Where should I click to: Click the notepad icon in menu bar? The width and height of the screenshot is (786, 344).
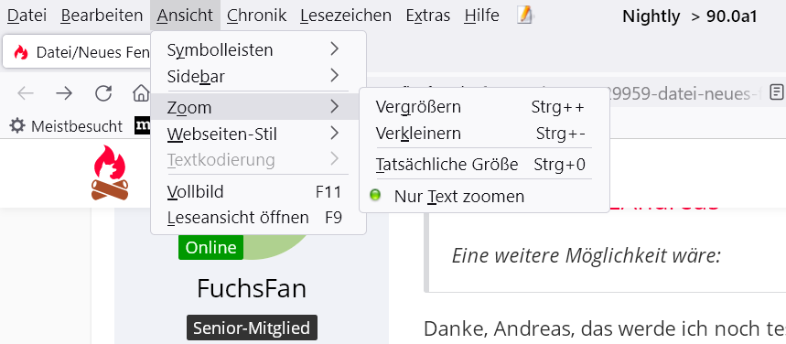click(x=524, y=16)
